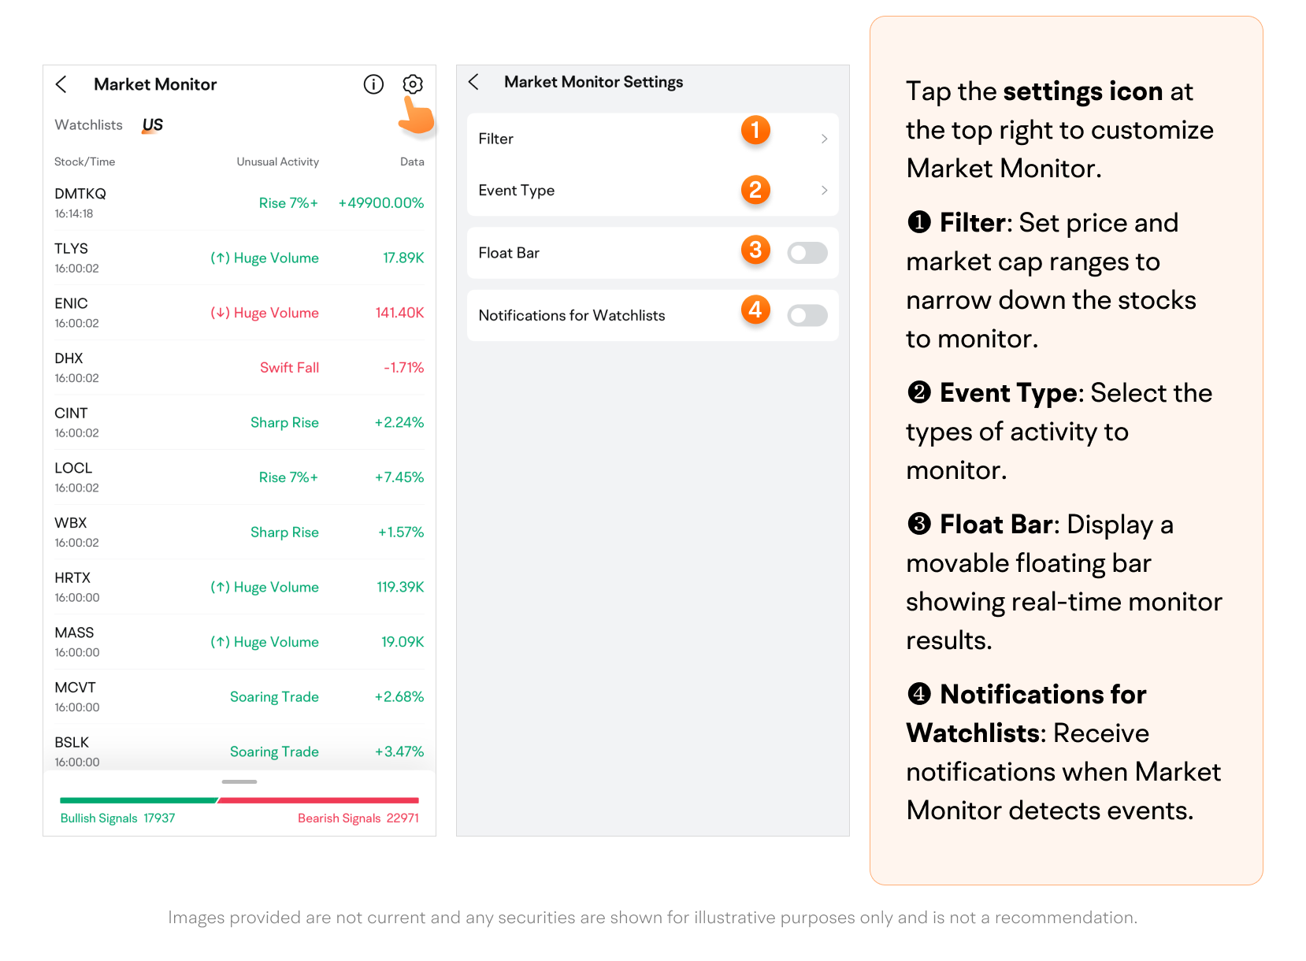Click the Unusual Activity column header
This screenshot has height=961, width=1306.
pos(277,161)
